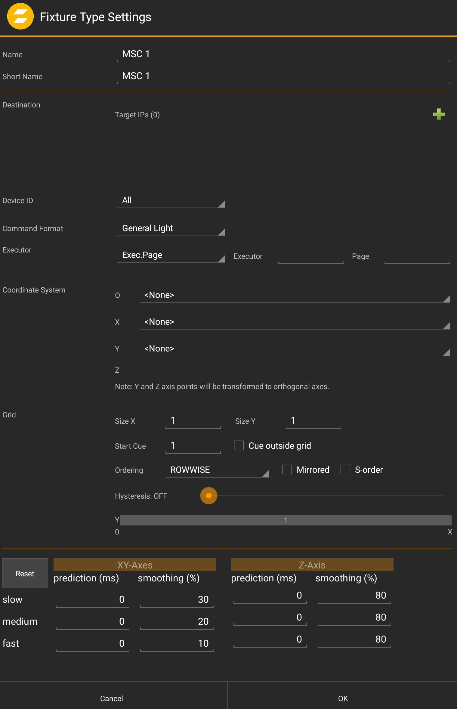This screenshot has height=709, width=457.
Task: Focus the Short Name field
Action: pos(283,76)
